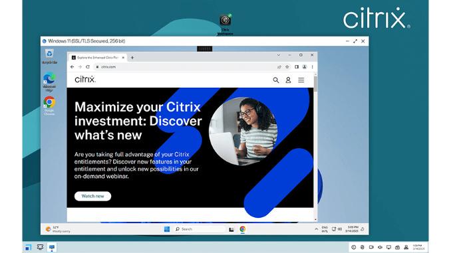The width and height of the screenshot is (451, 253).
Task: Show hidden system tray icons chevron
Action: coord(316,229)
